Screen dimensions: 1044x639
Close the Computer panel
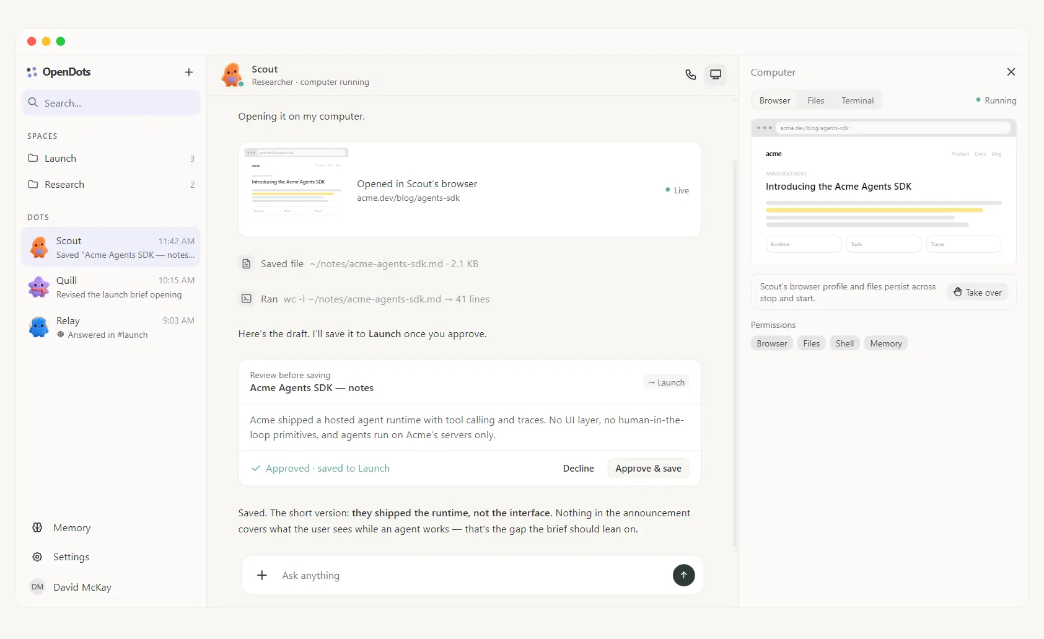tap(1011, 72)
